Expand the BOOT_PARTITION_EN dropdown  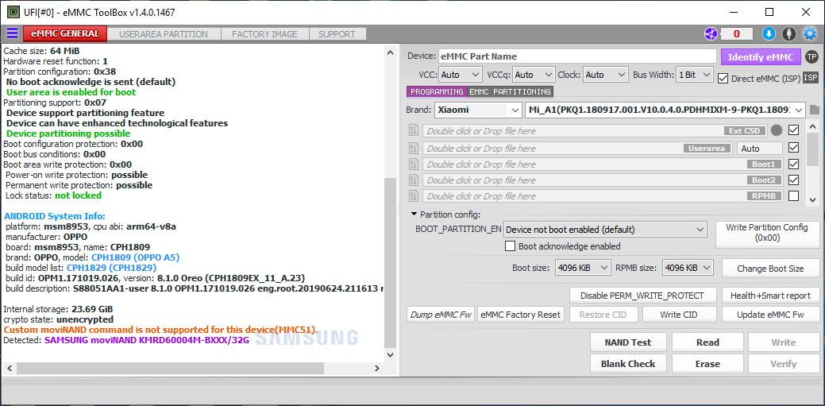click(604, 230)
